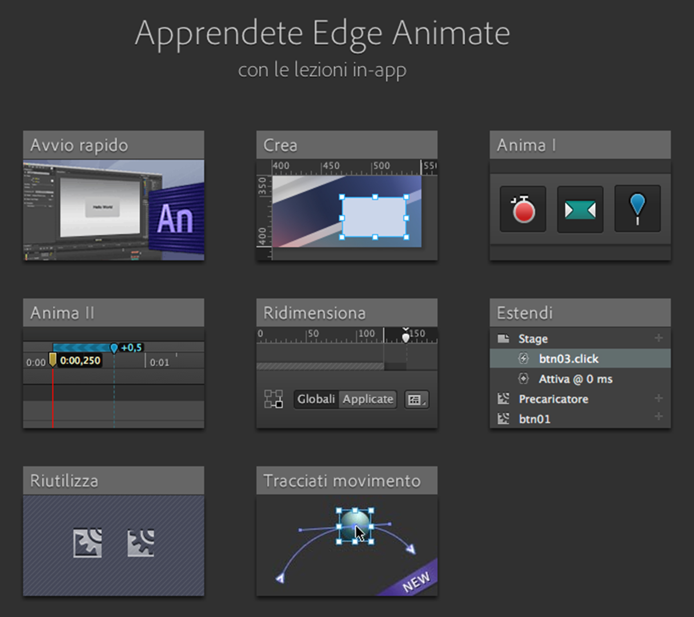The height and width of the screenshot is (617, 694).
Task: Click the plus button on Stage row
Action: coord(659,338)
